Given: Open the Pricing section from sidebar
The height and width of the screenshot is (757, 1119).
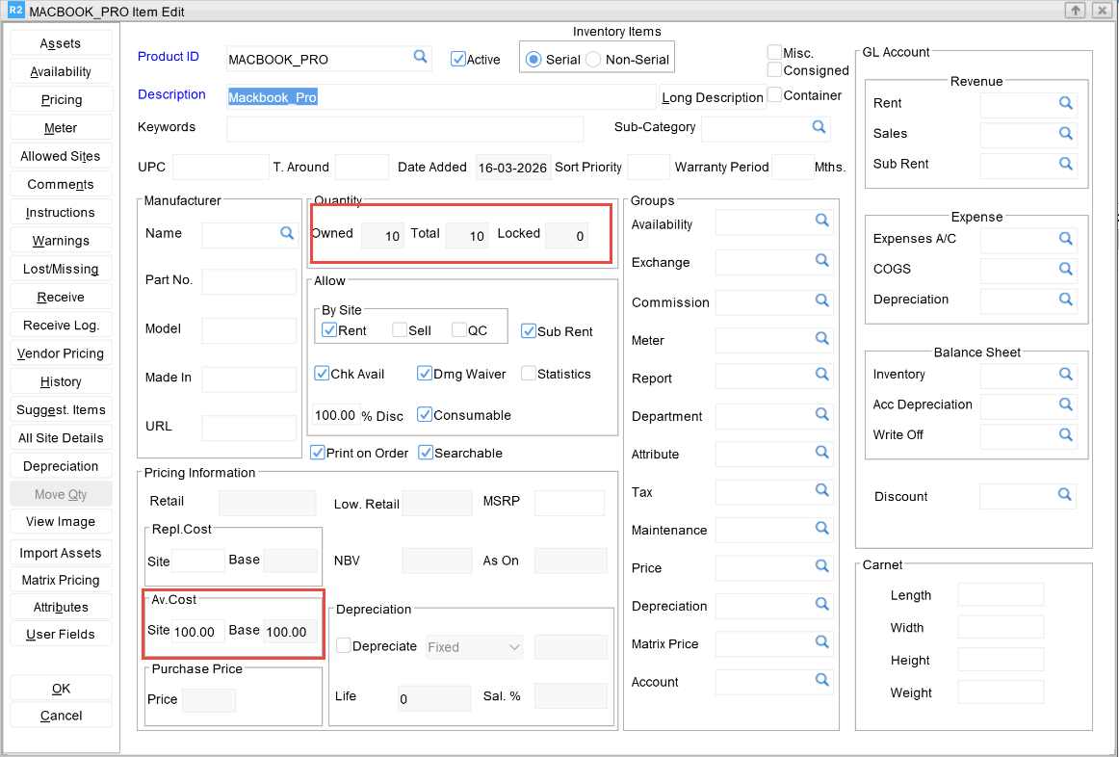Looking at the screenshot, I should tap(61, 100).
